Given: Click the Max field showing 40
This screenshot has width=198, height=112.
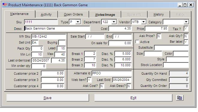Looking at the screenshot, I should pos(60,54).
